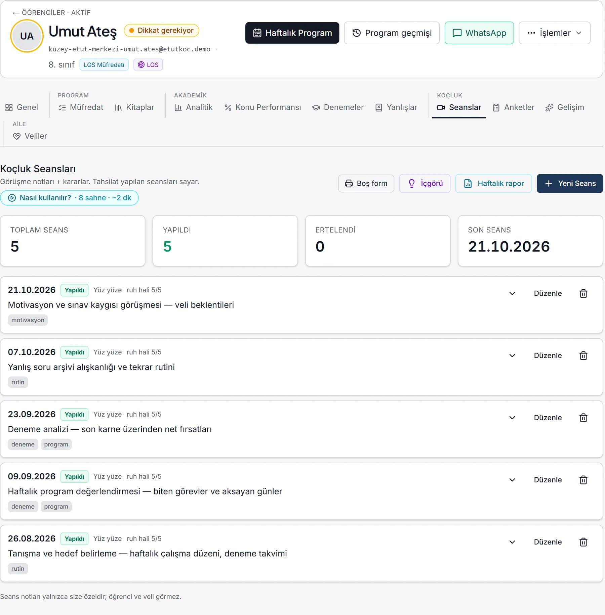Open the Müfredat tab
Screen dimensions: 605x615
pyautogui.click(x=81, y=107)
